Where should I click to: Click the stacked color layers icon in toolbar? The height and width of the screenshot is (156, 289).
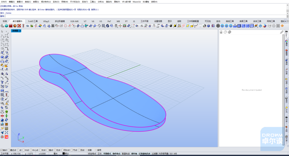[x=256, y=26]
